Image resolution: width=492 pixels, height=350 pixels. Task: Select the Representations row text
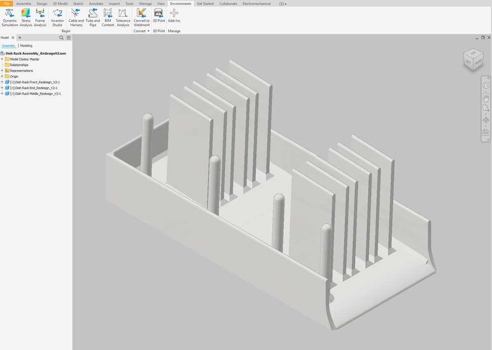point(21,70)
